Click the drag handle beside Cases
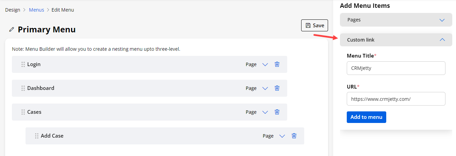The width and height of the screenshot is (456, 156). [x=23, y=112]
